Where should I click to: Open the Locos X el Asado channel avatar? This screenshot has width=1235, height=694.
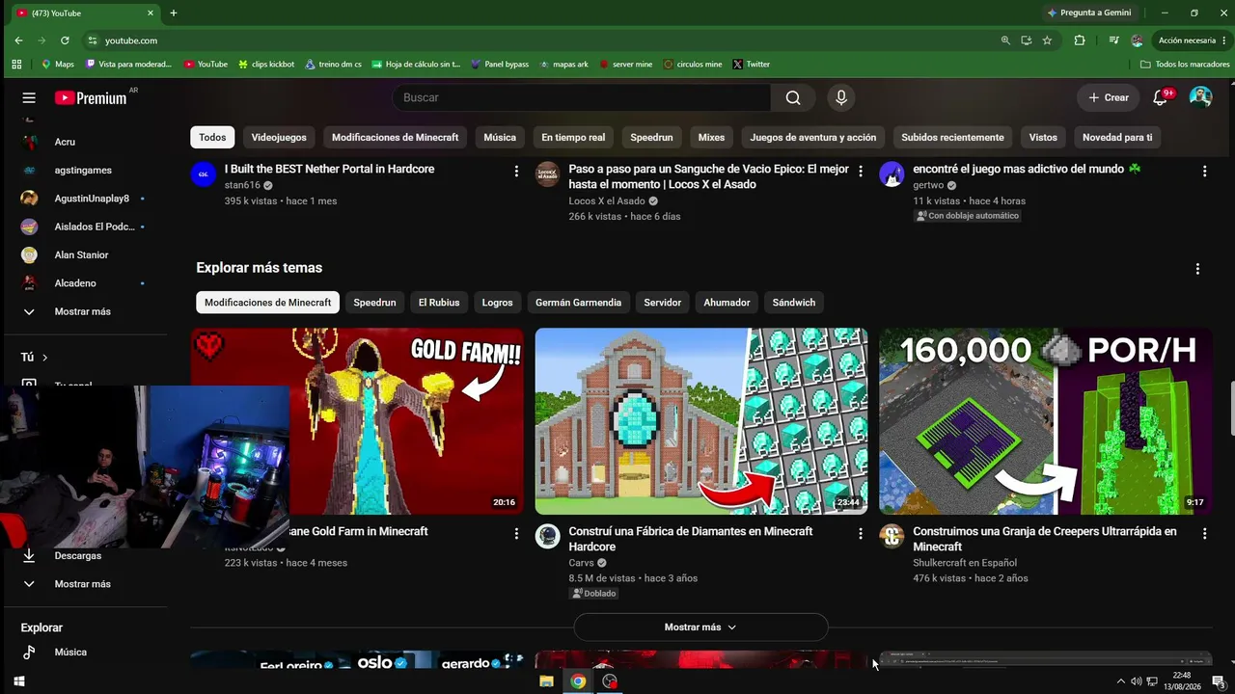[547, 173]
